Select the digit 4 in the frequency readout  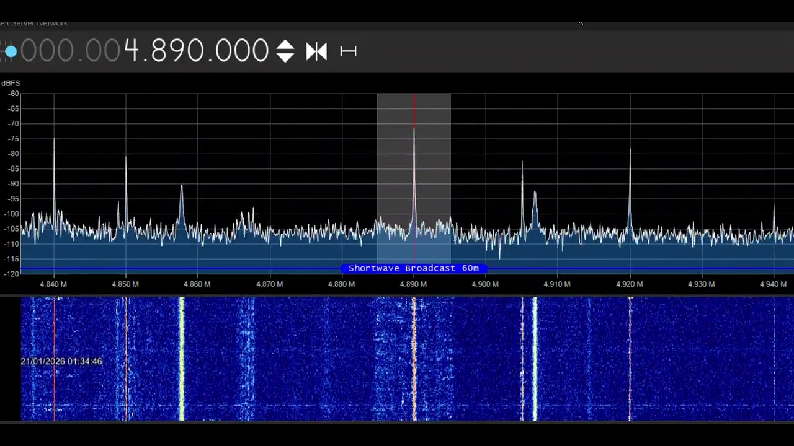[132, 51]
